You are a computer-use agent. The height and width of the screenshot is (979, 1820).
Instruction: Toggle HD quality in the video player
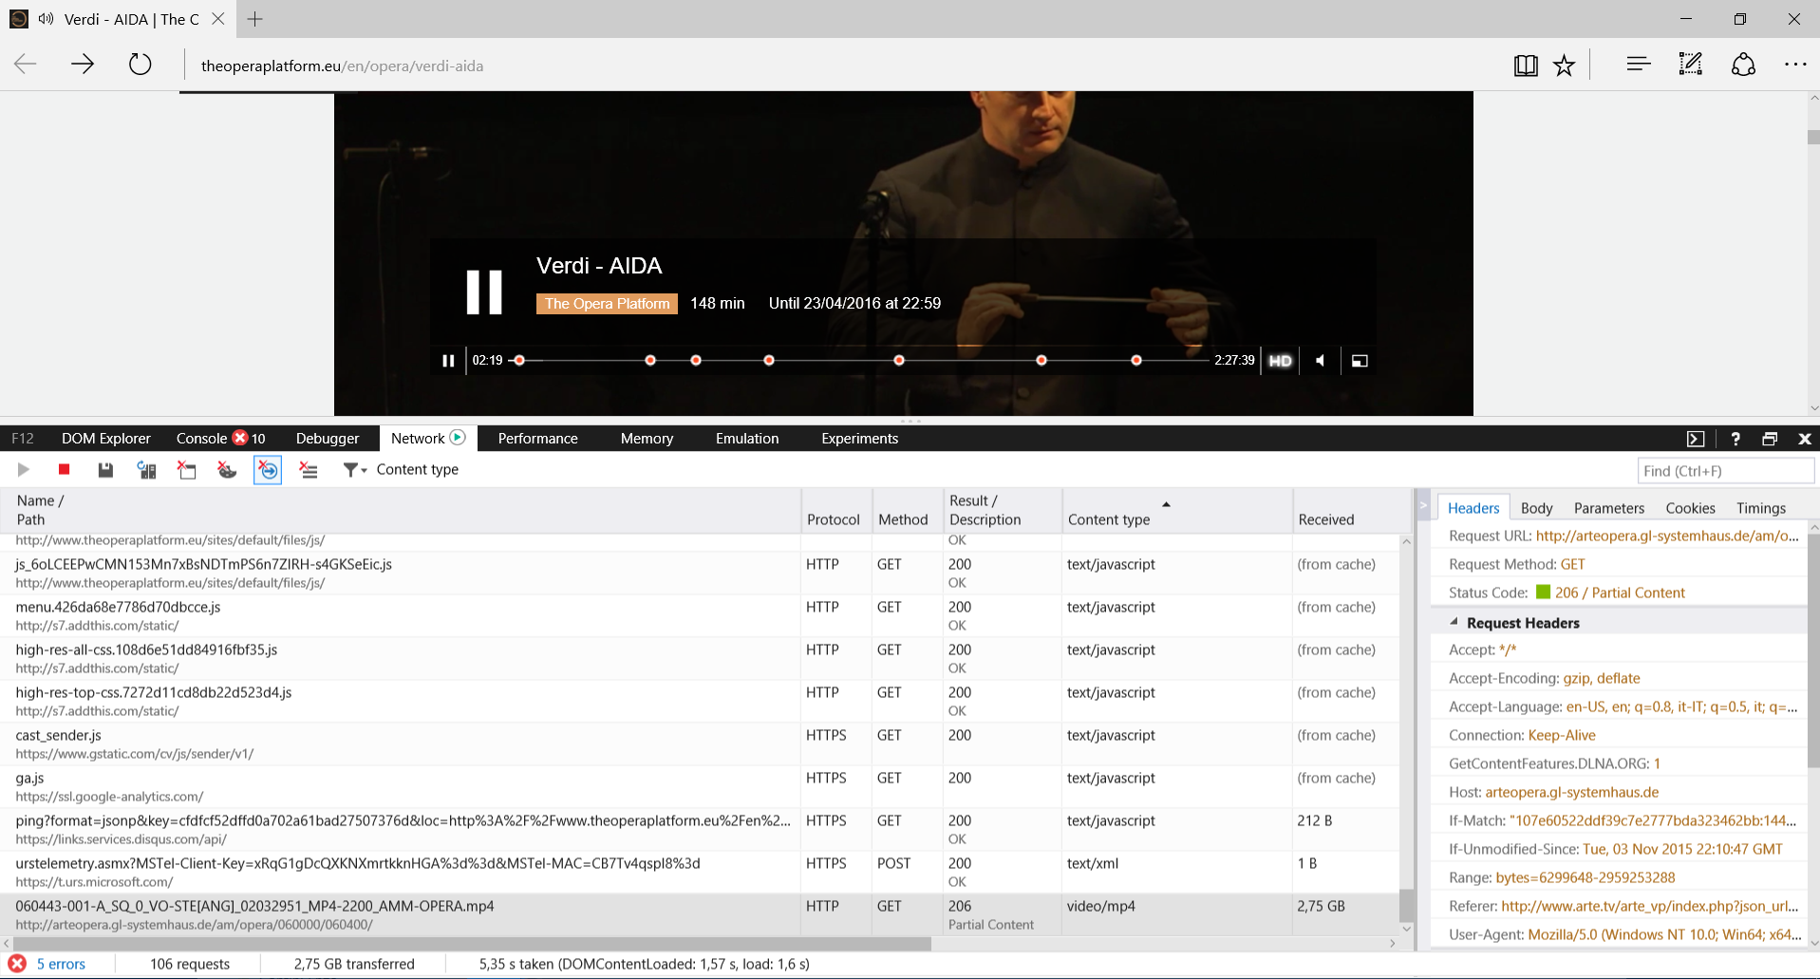(x=1280, y=361)
